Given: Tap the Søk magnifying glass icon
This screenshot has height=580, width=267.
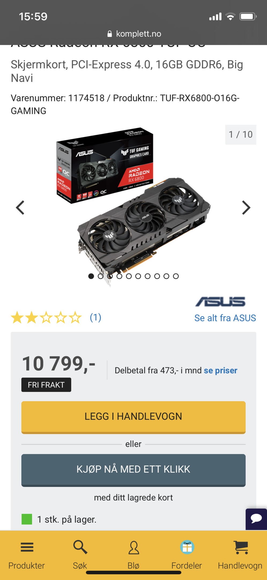Looking at the screenshot, I should (x=80, y=547).
